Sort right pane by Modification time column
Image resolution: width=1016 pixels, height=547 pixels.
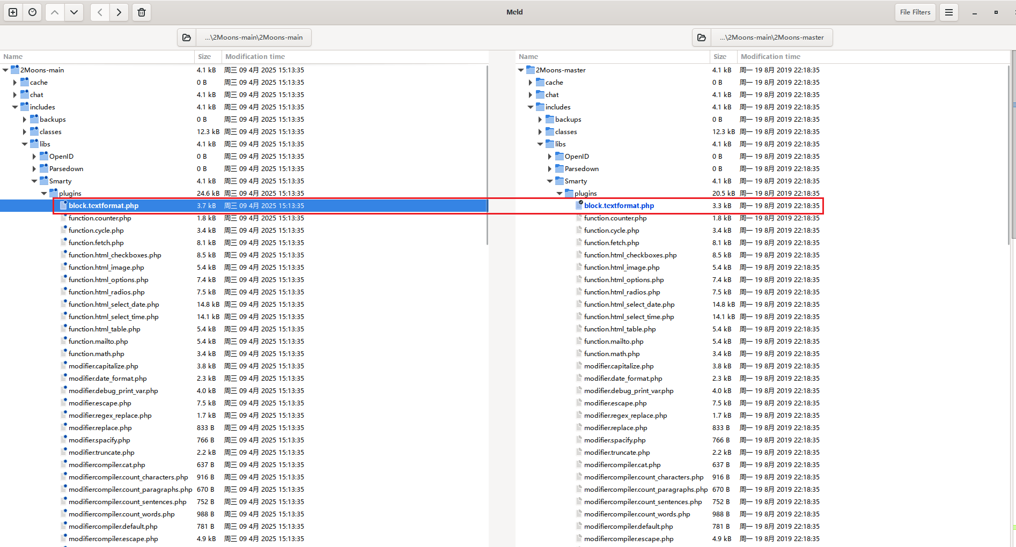770,57
